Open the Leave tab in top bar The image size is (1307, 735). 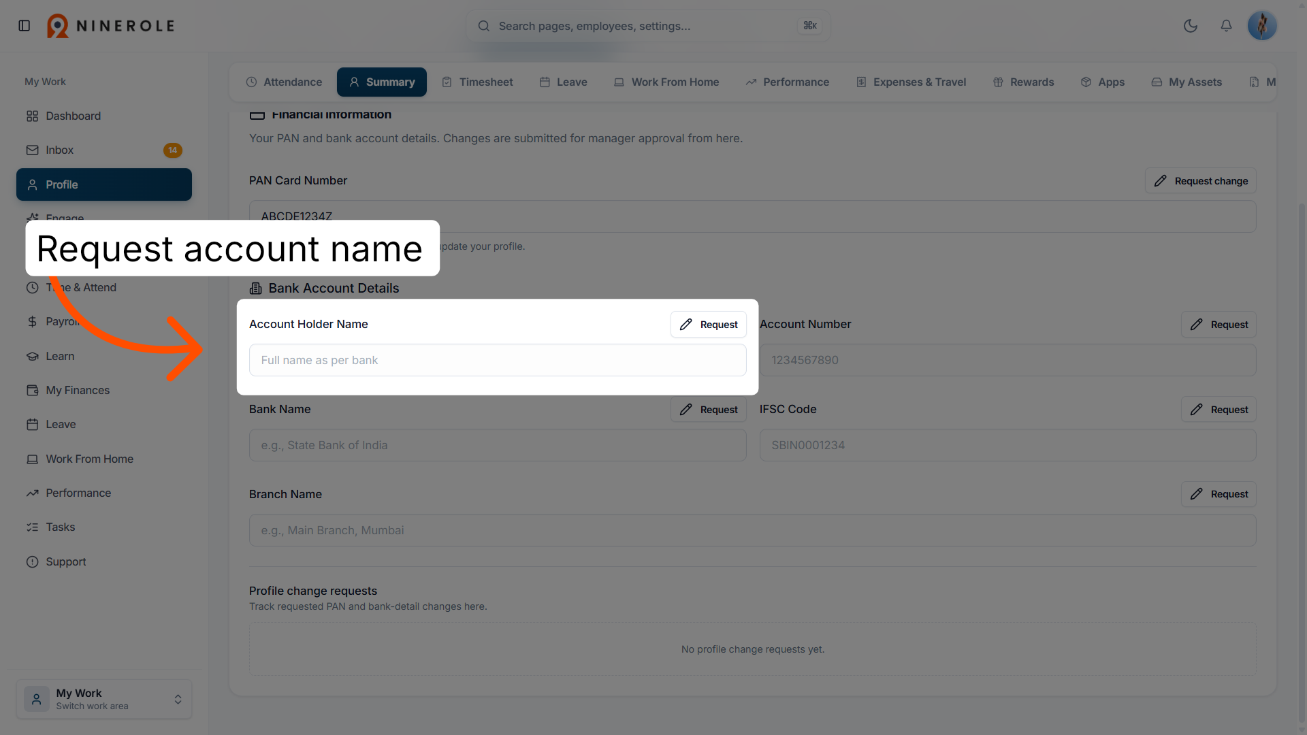(x=564, y=82)
